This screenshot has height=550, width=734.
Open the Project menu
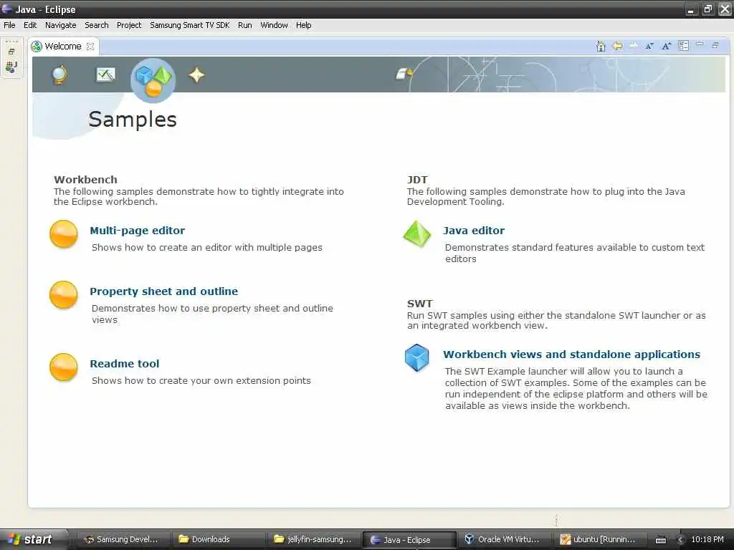click(129, 25)
